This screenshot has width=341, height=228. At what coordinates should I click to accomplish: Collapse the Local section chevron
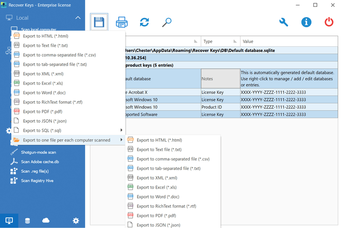pyautogui.click(x=78, y=18)
